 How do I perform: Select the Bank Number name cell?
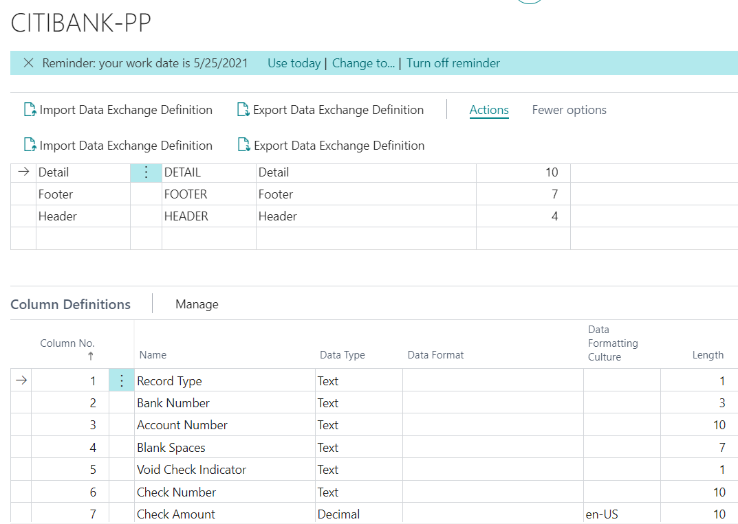point(224,402)
